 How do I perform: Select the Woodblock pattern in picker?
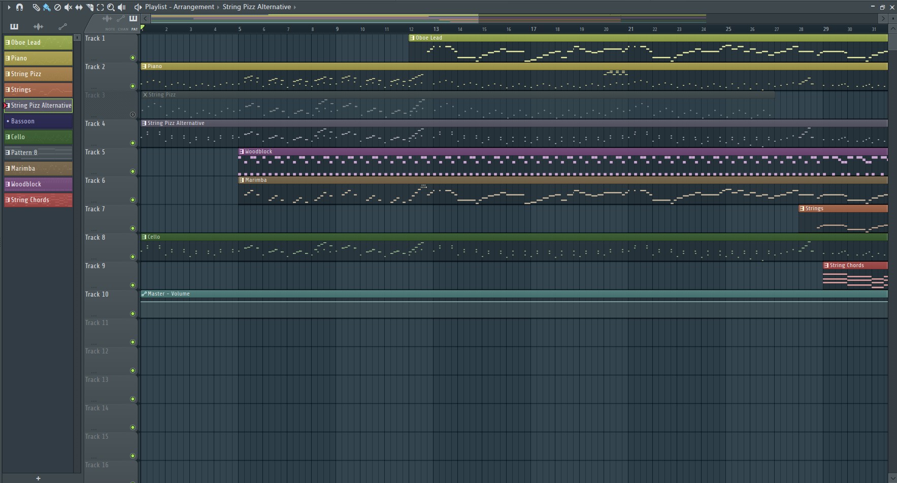coord(38,184)
